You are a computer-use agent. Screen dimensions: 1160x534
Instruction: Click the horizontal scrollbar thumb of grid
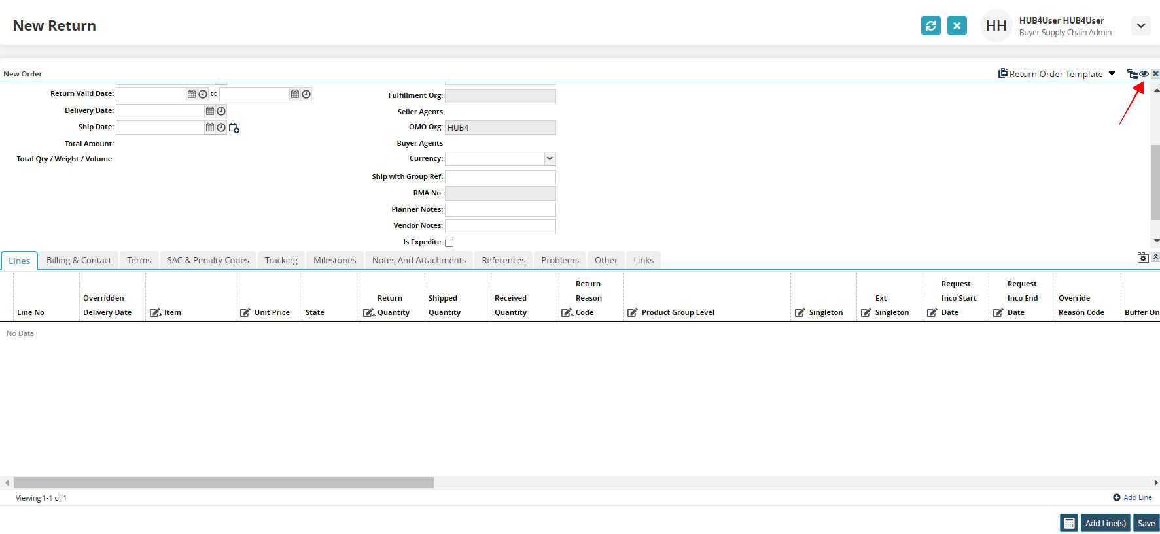tap(223, 482)
